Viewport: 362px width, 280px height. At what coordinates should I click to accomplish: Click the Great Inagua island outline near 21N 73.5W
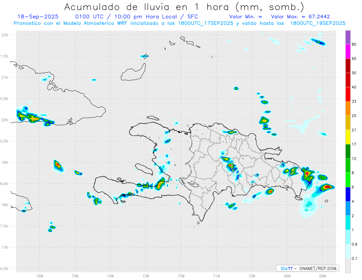pos(134,72)
